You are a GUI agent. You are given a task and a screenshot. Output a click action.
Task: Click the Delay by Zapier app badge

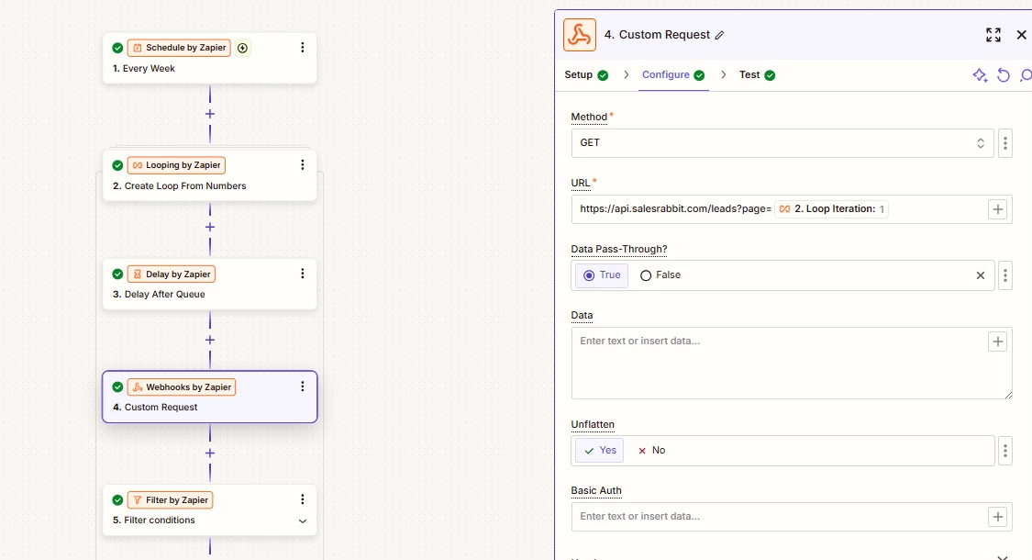tap(172, 274)
